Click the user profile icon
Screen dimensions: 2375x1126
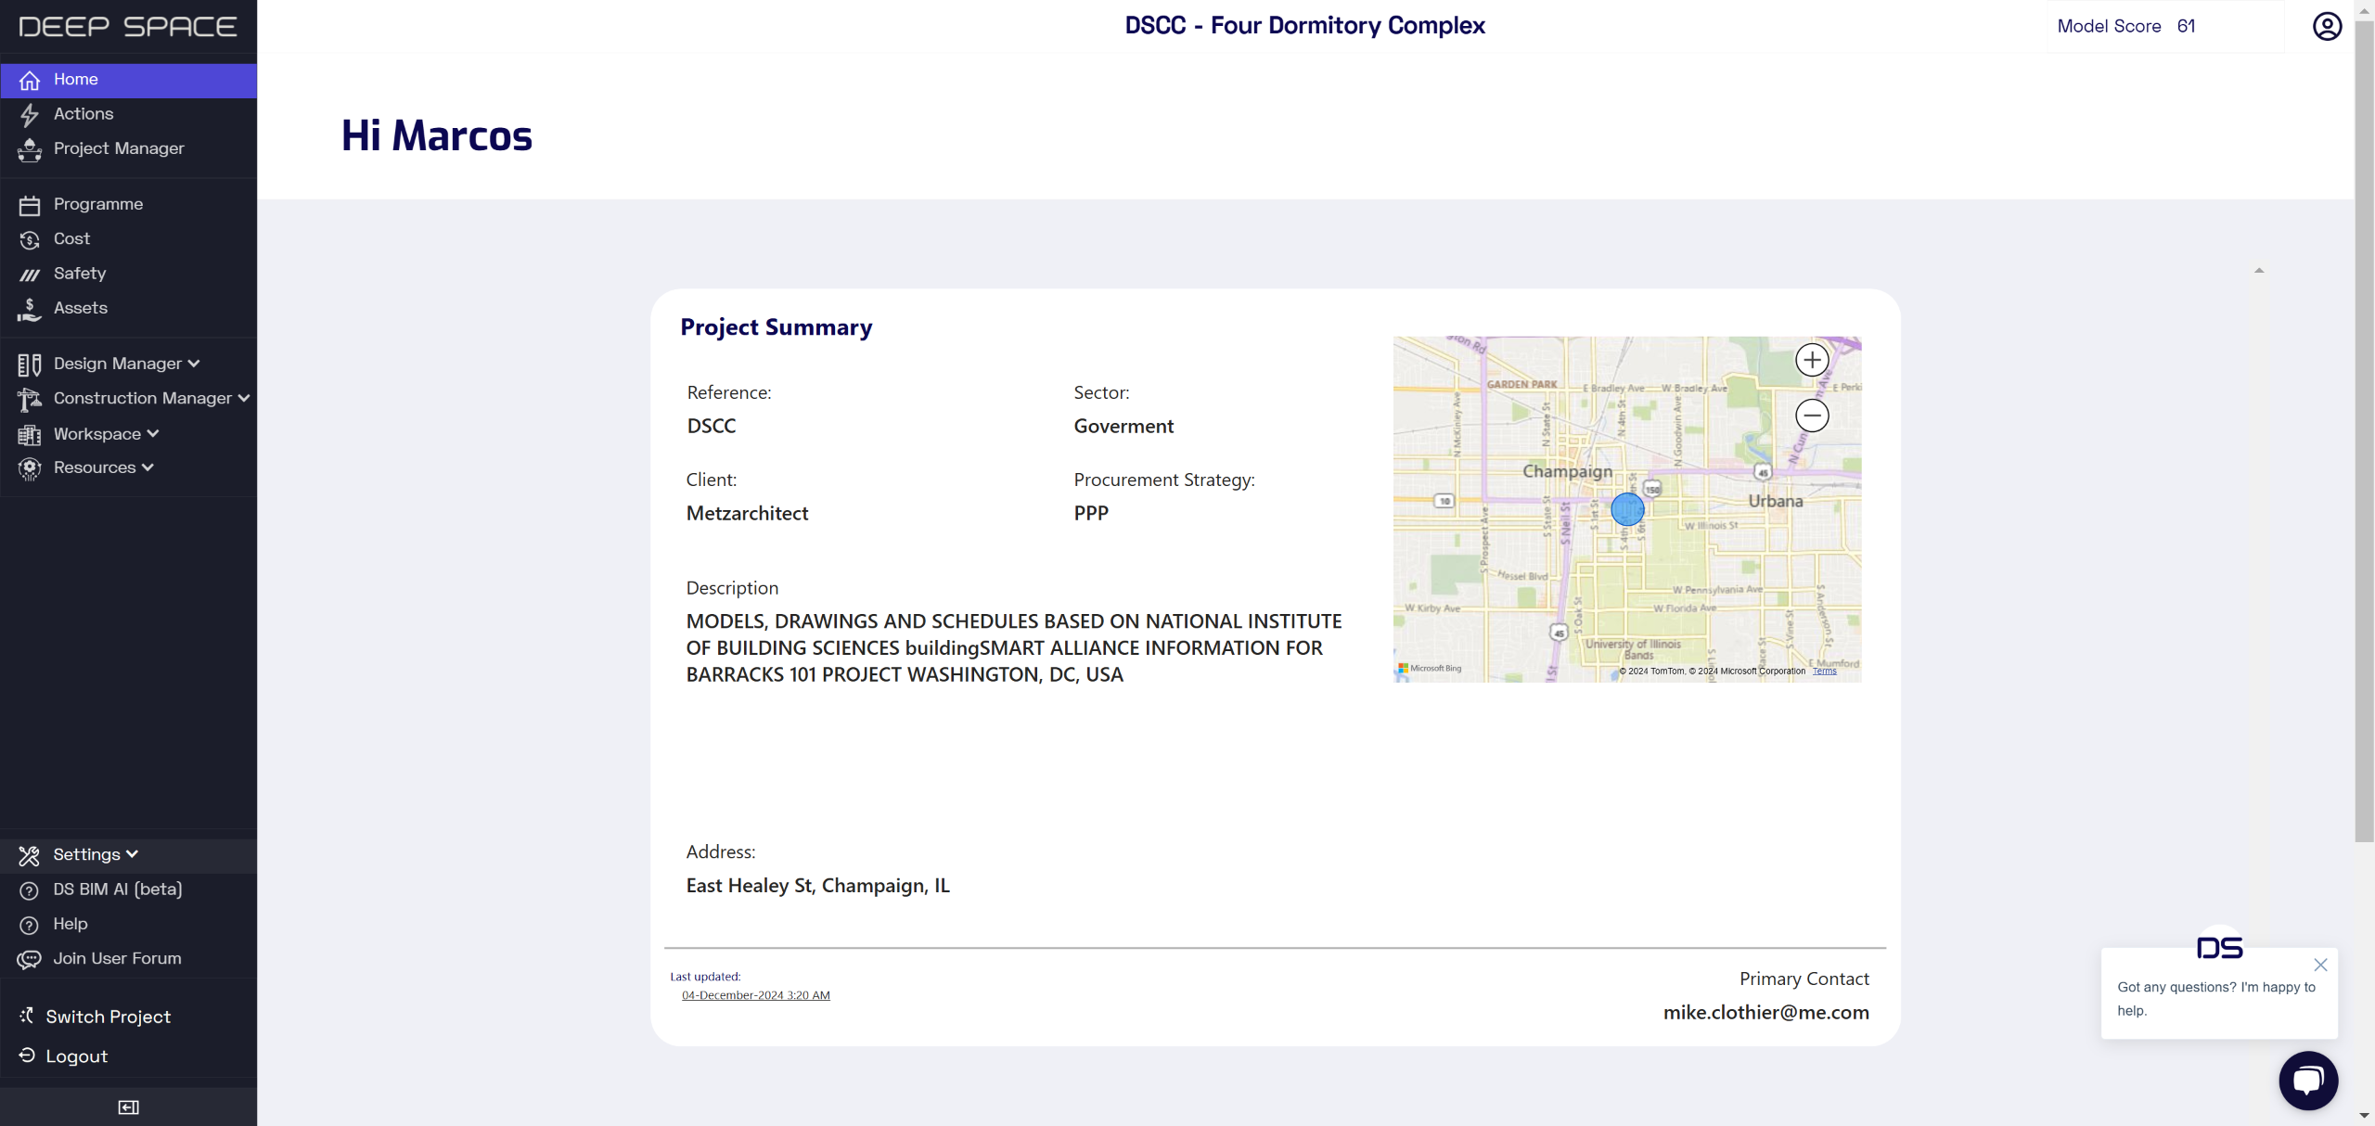[x=2326, y=26]
